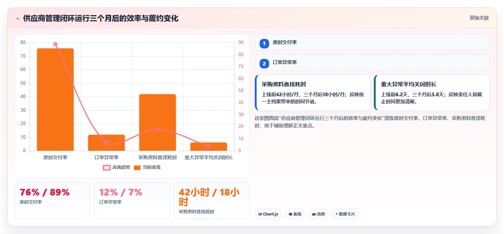Click the 双轴关联 label
The height and width of the screenshot is (234, 504).
point(479,18)
